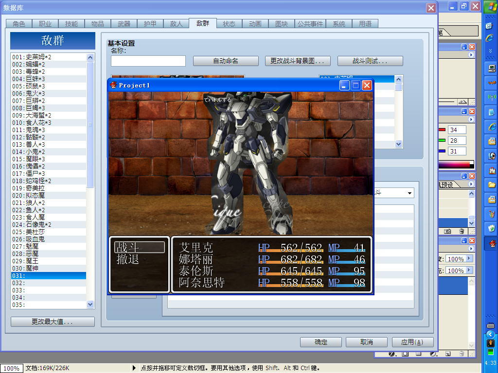Click the 更改最大值... button
The width and height of the screenshot is (498, 373).
(x=53, y=322)
